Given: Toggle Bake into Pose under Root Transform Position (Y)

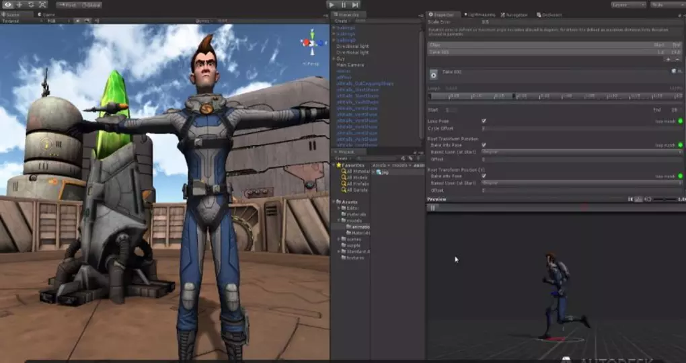Looking at the screenshot, I should tap(484, 176).
